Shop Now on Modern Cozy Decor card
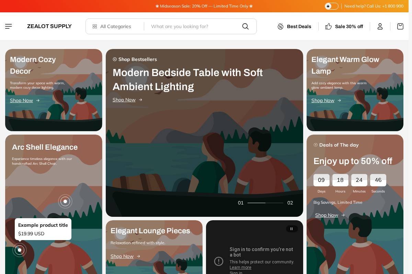412x274 pixels. click(25, 100)
